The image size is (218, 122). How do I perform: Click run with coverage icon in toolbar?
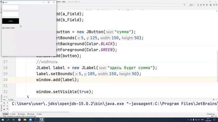click(204, 5)
